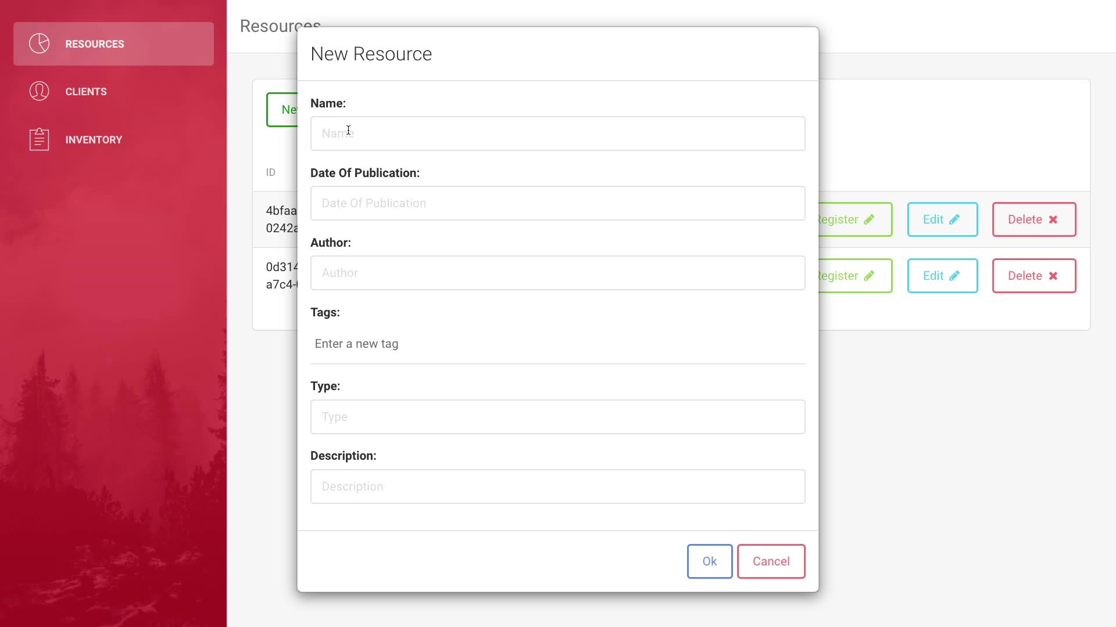1116x627 pixels.
Task: Focus the Date Of Publication field
Action: (557, 203)
